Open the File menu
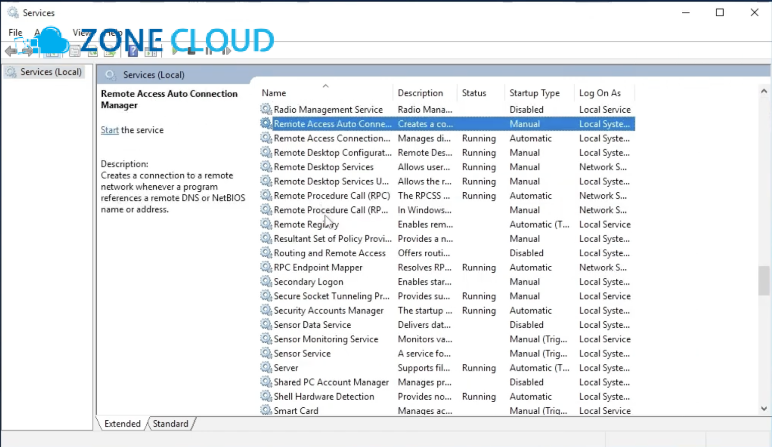The image size is (772, 447). coord(15,33)
